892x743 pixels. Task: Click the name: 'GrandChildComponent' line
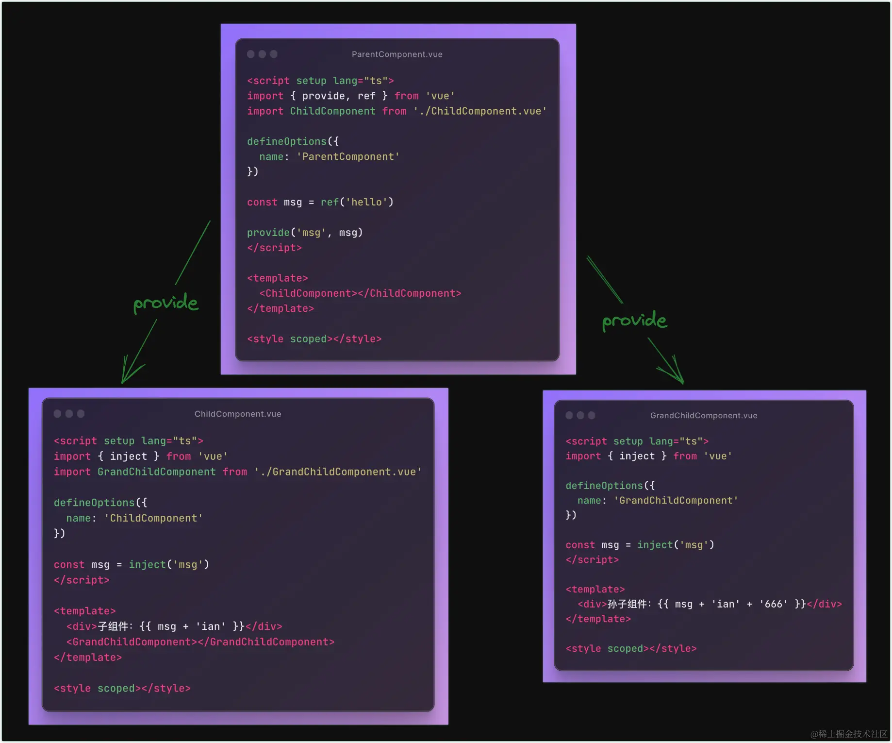[x=658, y=501]
